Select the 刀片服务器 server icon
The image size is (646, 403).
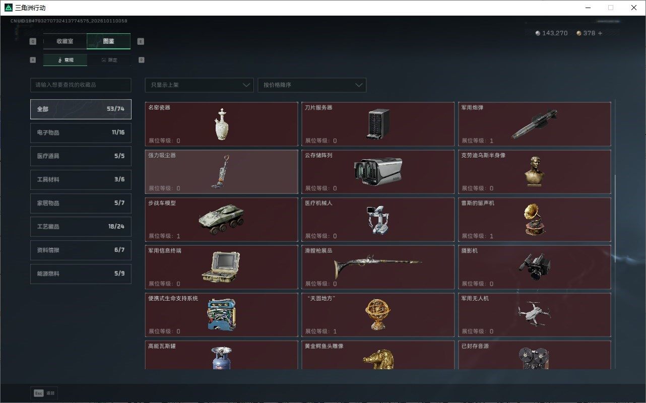[378, 124]
